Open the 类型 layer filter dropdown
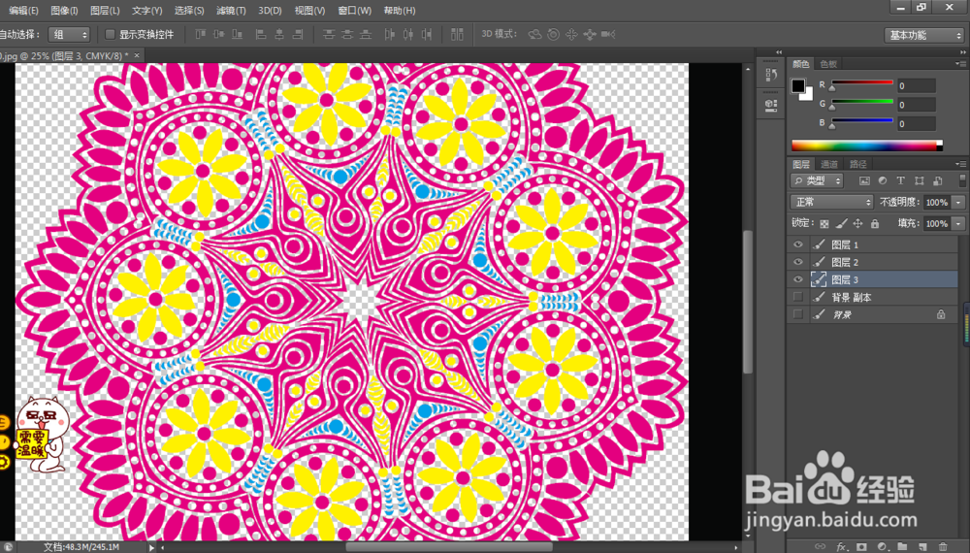Viewport: 970px width, 553px height. click(x=817, y=180)
